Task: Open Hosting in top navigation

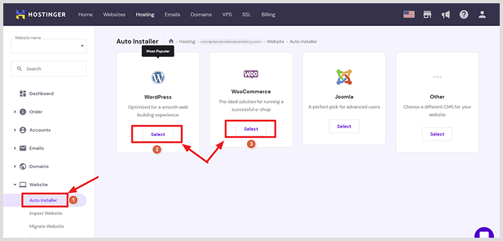Action: coord(145,14)
